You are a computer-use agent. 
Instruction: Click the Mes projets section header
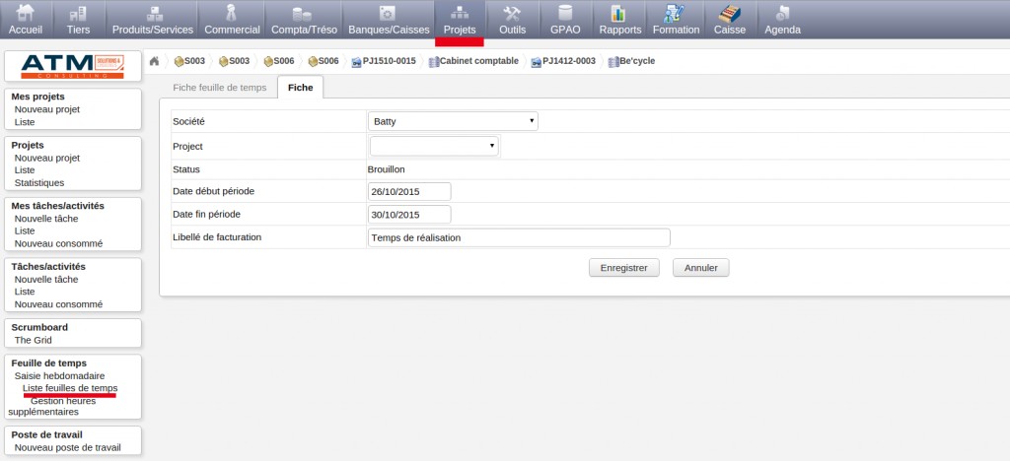coord(38,97)
